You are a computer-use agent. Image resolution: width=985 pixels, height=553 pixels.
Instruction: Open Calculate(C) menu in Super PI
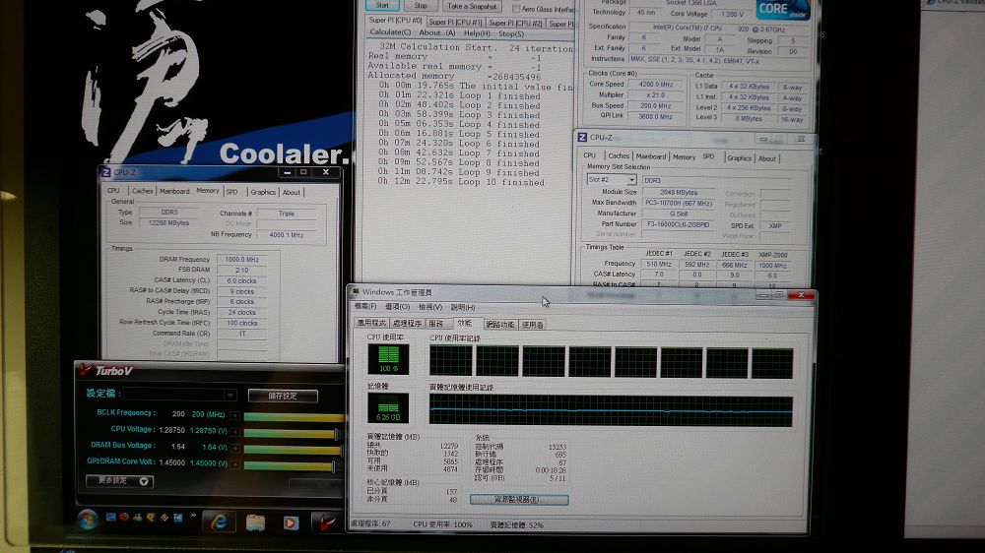[x=389, y=32]
